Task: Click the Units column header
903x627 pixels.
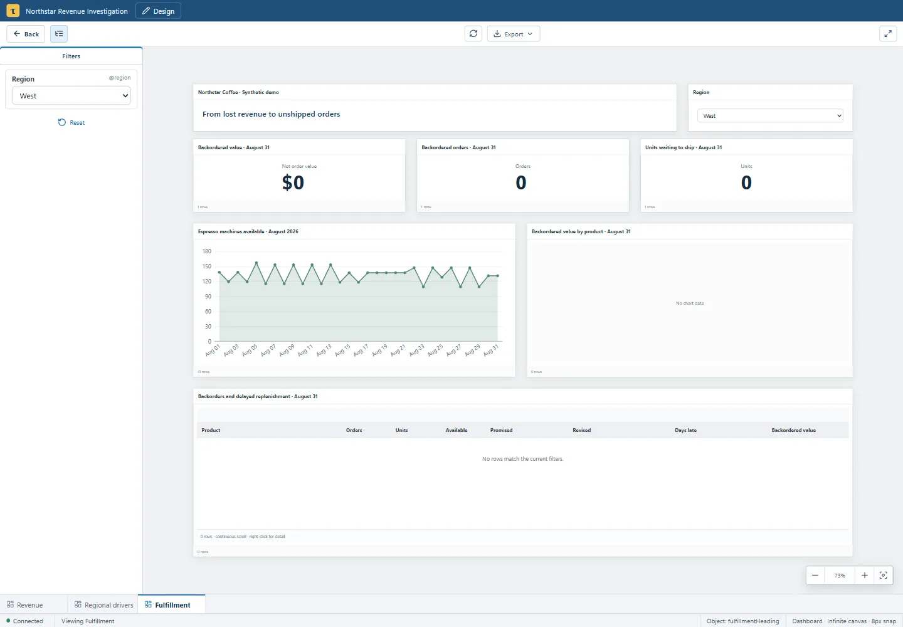Action: pos(401,430)
